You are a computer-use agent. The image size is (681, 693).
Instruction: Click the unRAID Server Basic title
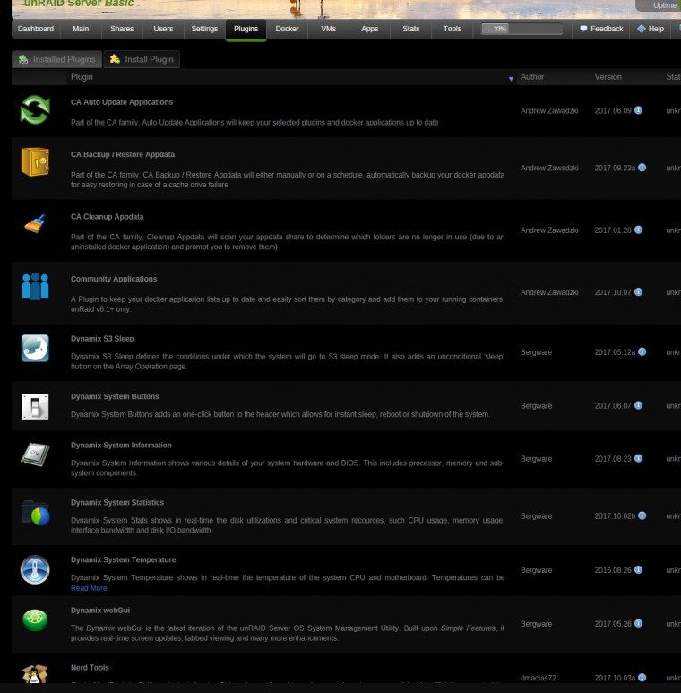78,4
